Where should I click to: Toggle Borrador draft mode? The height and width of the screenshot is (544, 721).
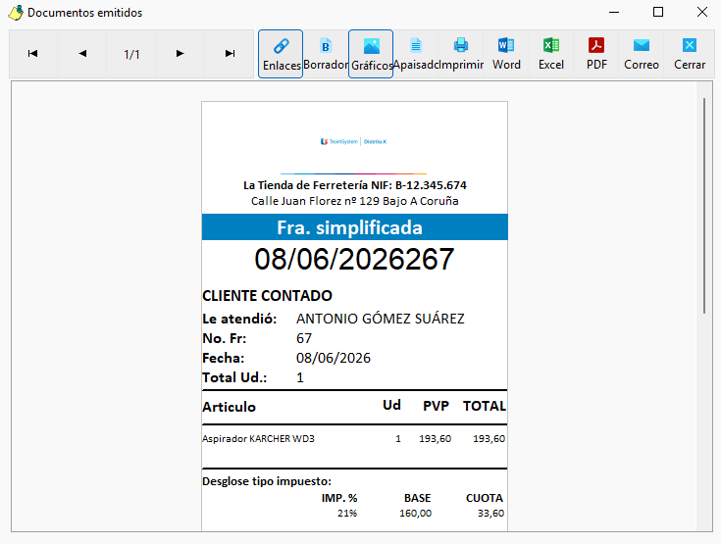[326, 54]
